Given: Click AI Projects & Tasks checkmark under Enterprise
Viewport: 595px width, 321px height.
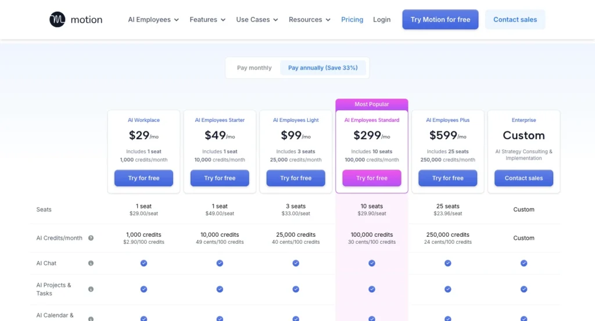Looking at the screenshot, I should click(524, 289).
